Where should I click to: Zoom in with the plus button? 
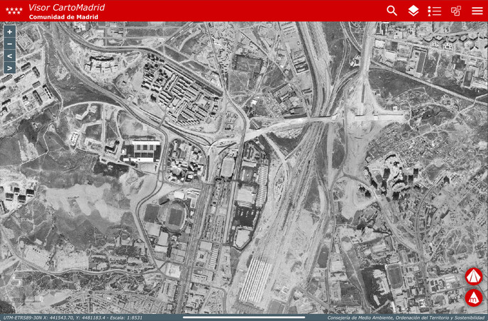pyautogui.click(x=9, y=32)
